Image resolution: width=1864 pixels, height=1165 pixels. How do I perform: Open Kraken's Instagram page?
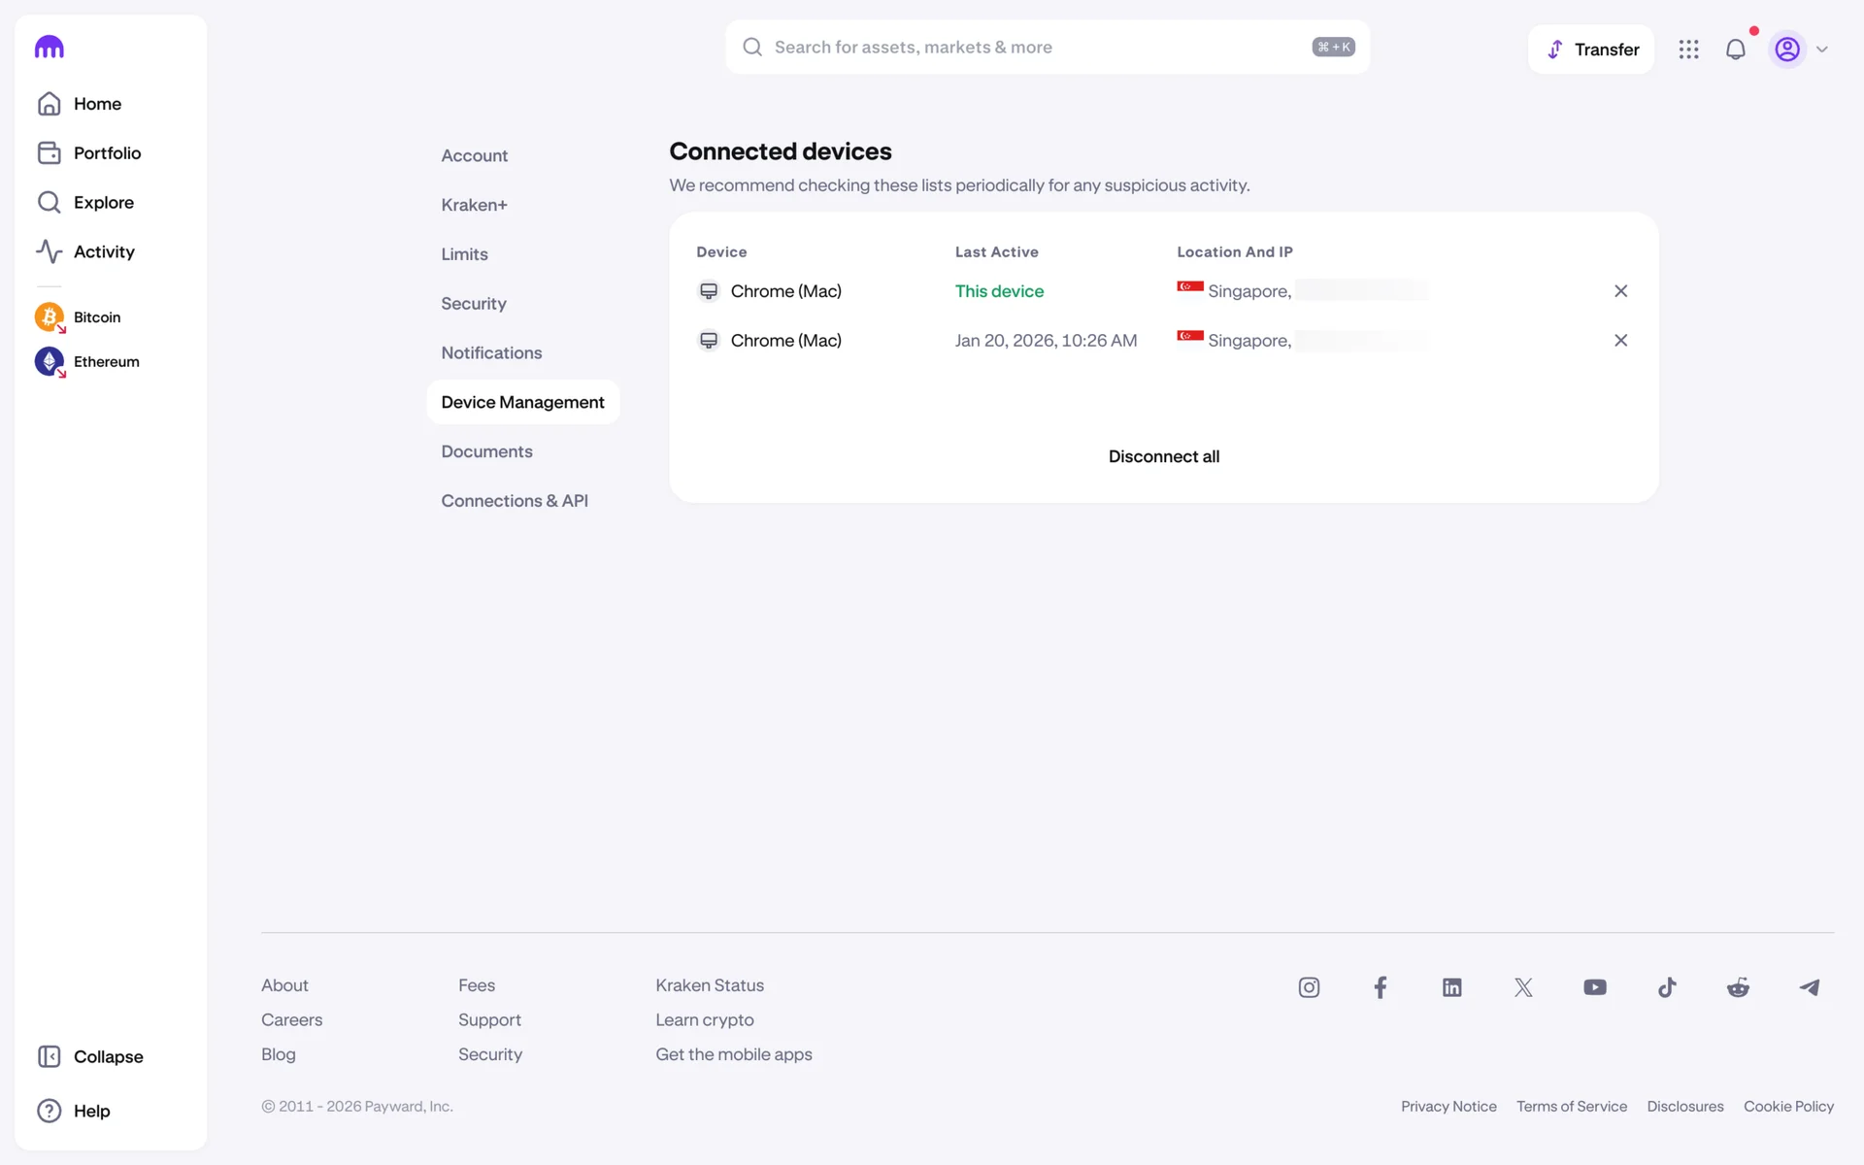pyautogui.click(x=1309, y=987)
